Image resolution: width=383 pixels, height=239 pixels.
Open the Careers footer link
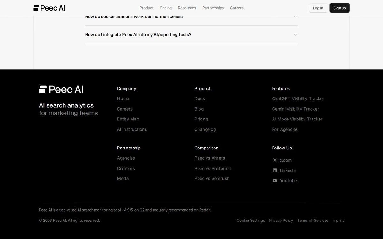125,109
